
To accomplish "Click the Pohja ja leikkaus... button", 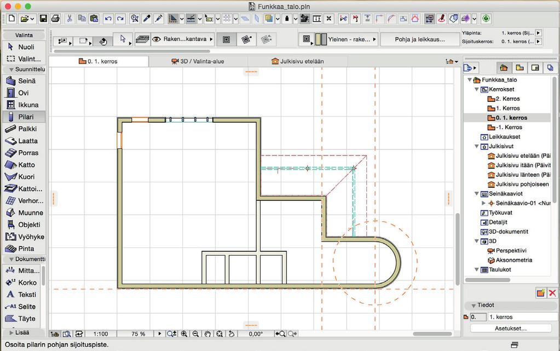I will (x=420, y=39).
